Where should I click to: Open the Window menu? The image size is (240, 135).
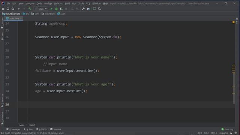tap(96, 3)
